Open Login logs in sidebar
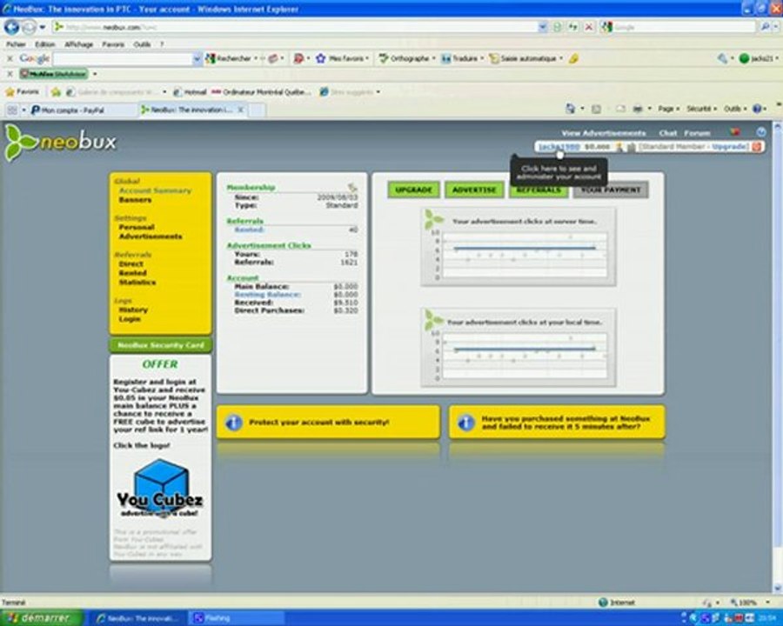The width and height of the screenshot is (783, 626). pyautogui.click(x=130, y=319)
